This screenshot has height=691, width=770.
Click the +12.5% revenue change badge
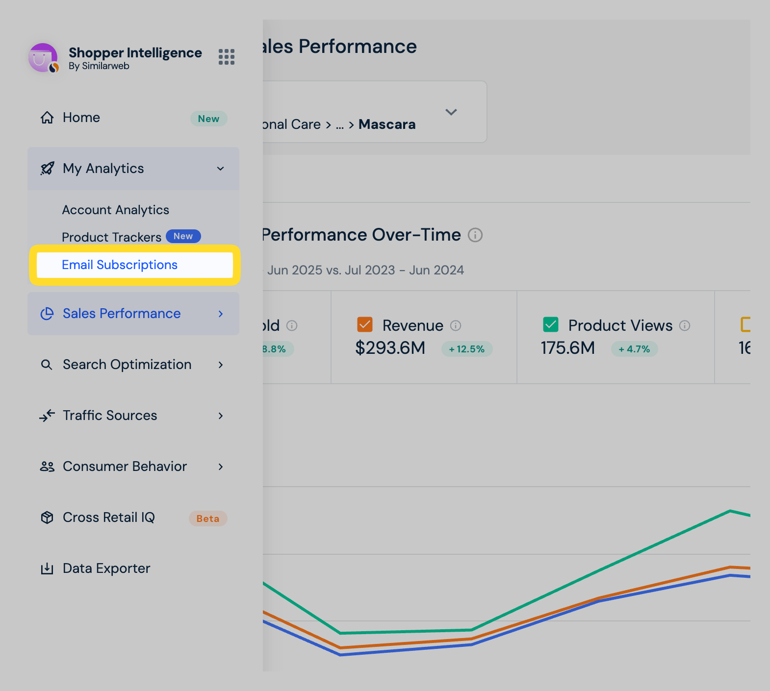coord(467,349)
